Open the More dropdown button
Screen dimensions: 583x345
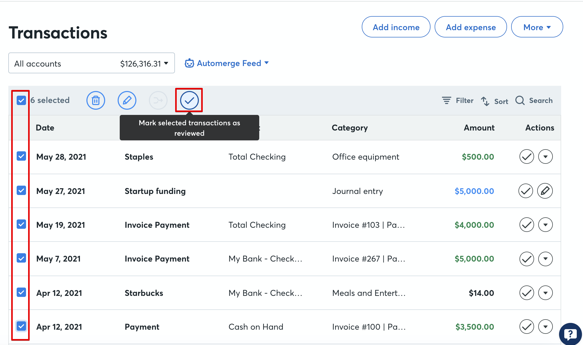[537, 27]
